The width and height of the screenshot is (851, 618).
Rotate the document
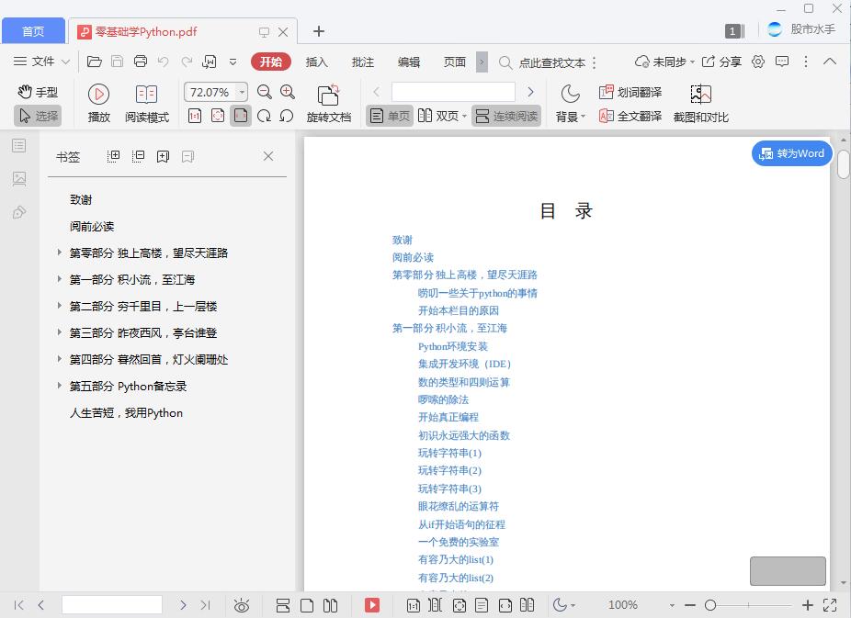coord(328,101)
